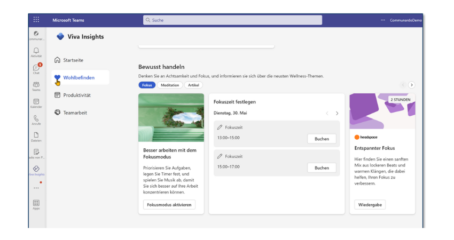454x240 pixels.
Task: Open the Anrufe phone icon
Action: coord(36,118)
